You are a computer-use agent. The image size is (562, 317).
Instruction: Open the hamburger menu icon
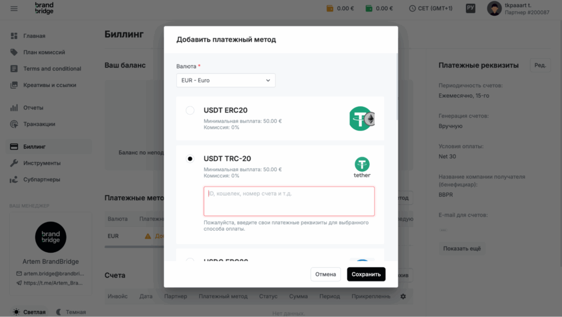pos(14,8)
